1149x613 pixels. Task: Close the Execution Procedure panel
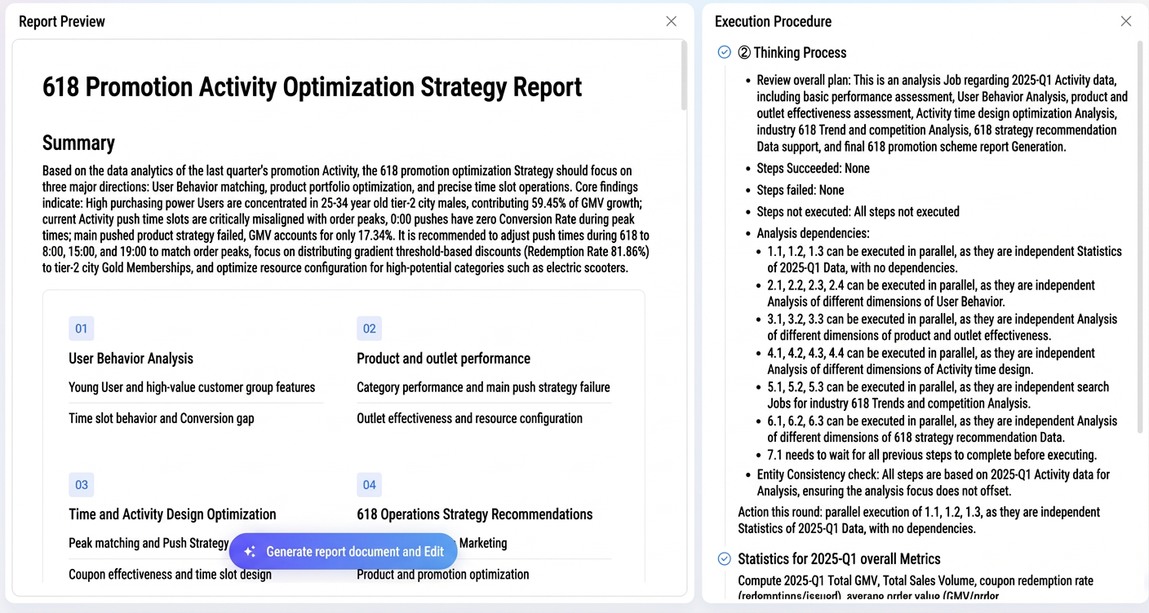pyautogui.click(x=1126, y=21)
